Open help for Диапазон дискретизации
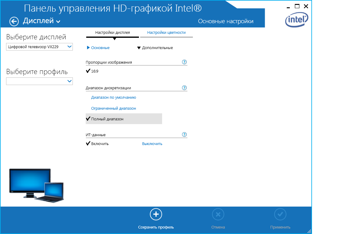Image resolution: width=351 pixels, height=234 pixels. click(x=184, y=88)
